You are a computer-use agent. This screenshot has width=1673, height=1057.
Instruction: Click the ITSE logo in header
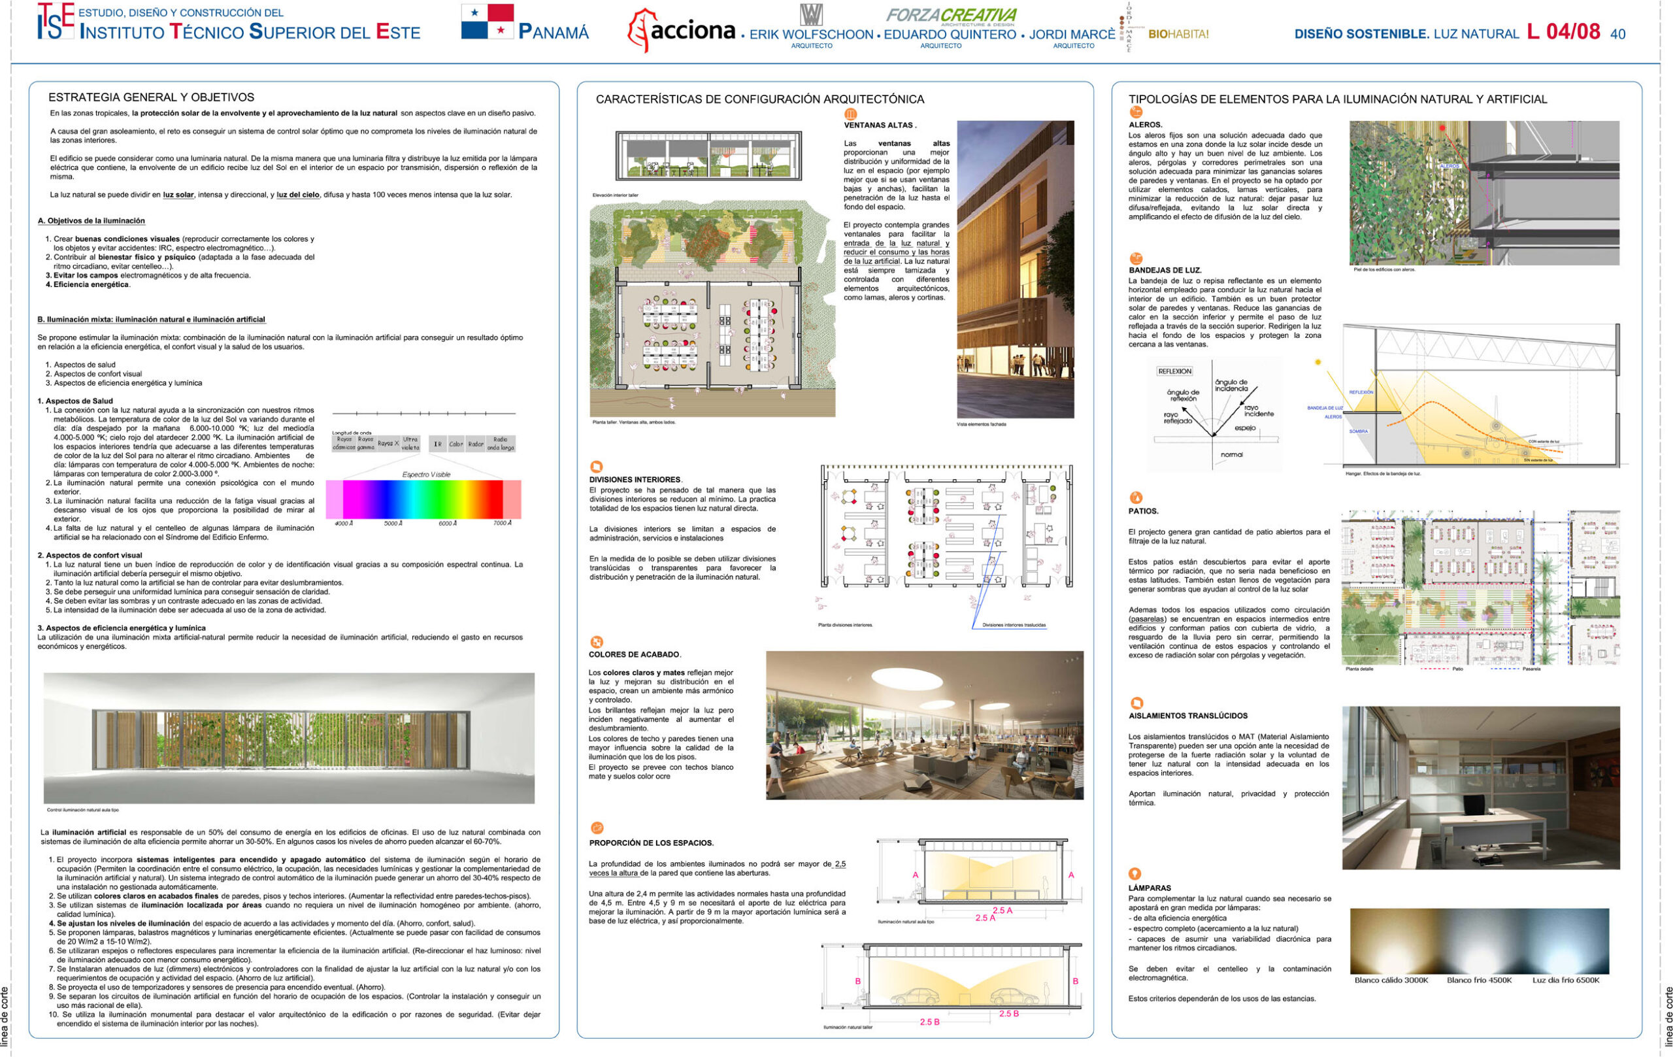(56, 22)
